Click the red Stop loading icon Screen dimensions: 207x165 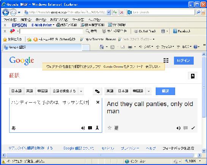pos(122,12)
